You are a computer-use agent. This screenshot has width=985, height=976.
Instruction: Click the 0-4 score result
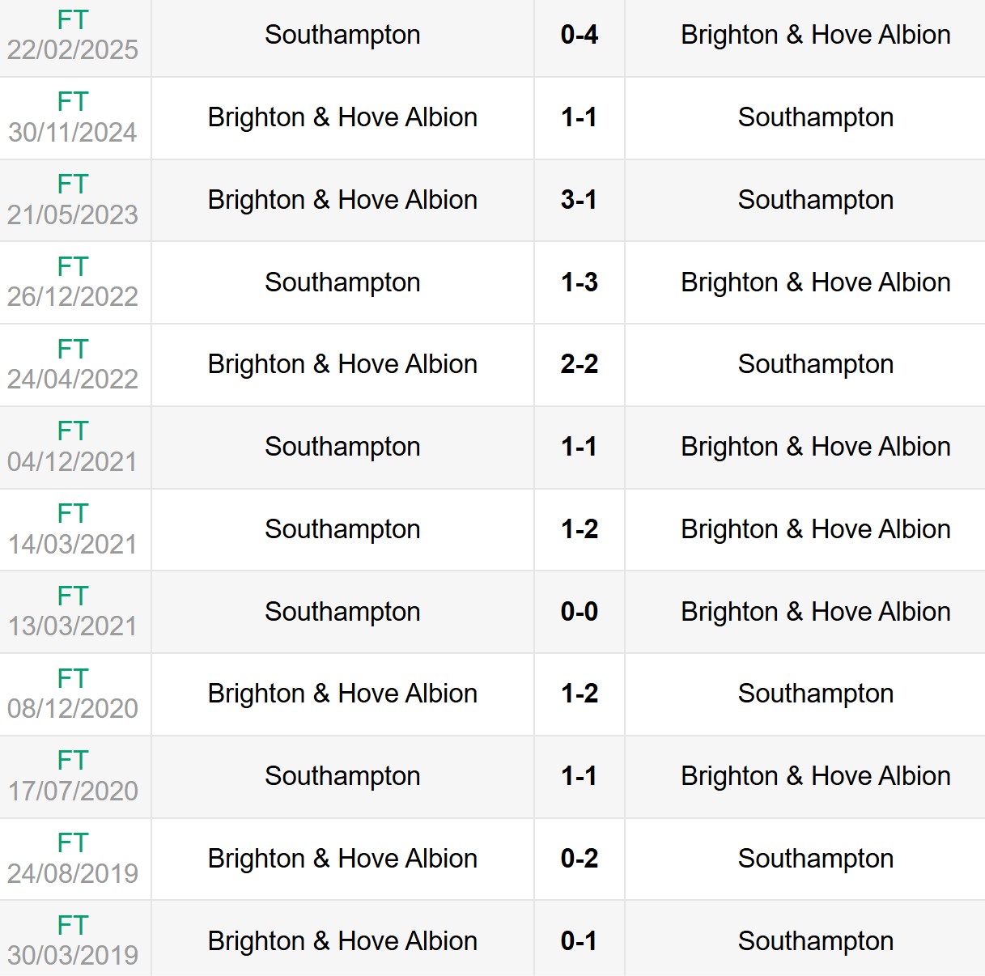click(579, 35)
